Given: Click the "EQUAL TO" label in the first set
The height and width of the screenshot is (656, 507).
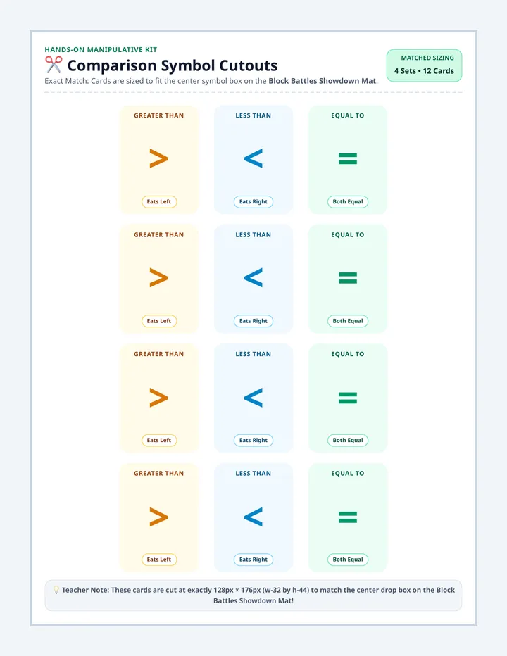Looking at the screenshot, I should [348, 115].
